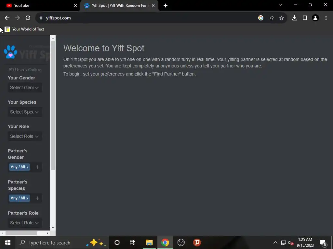
Task: Open the tab search chevron
Action: pos(281,5)
